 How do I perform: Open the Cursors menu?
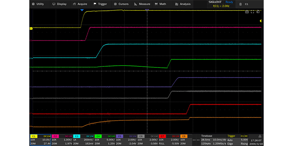click(121, 4)
